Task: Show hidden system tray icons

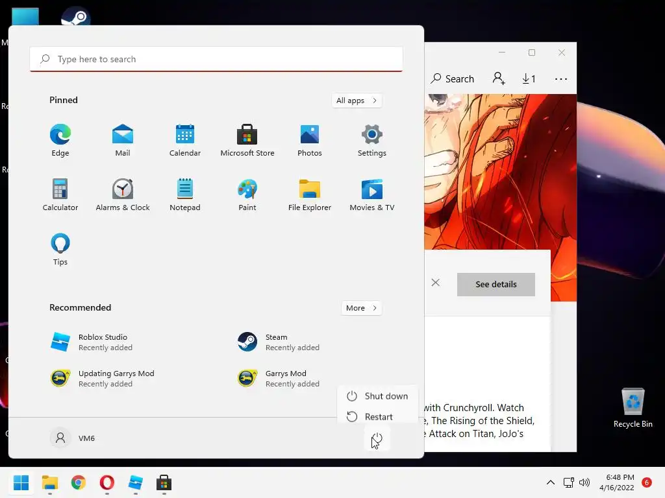Action: pos(551,482)
